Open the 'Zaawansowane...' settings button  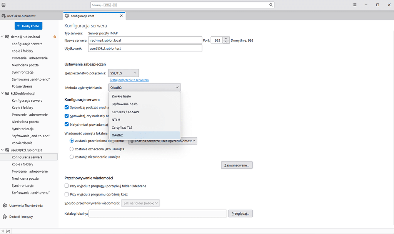coord(237,165)
